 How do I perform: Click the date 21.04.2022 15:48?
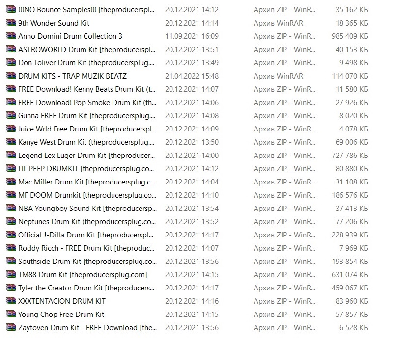[x=192, y=76]
